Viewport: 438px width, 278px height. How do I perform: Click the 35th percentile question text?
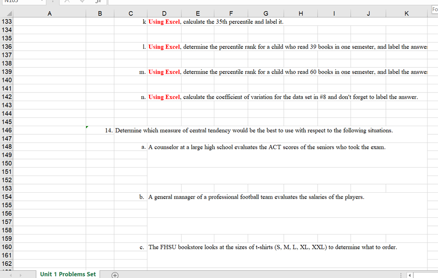click(216, 22)
